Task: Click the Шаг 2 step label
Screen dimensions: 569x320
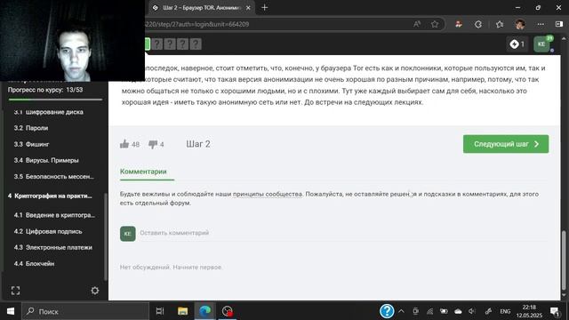Action: coord(198,144)
